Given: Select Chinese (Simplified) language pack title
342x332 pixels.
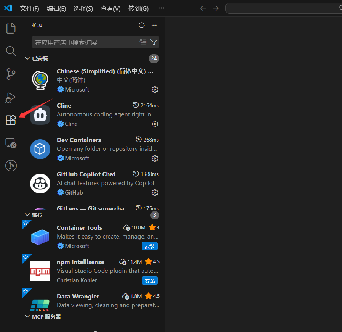Looking at the screenshot, I should tap(105, 71).
